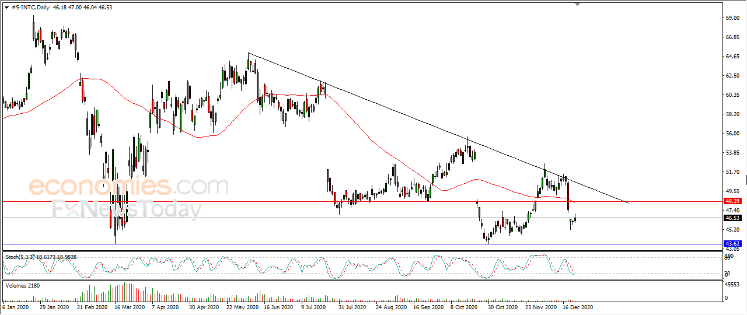Screen dimensions: 747x315
Task: Click the red 48.39 price label
Action: 732,201
